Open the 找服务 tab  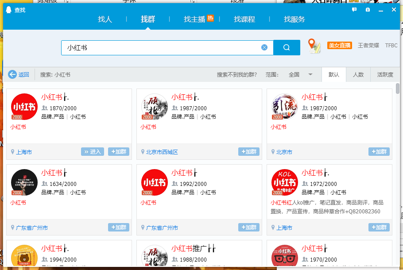pos(294,19)
